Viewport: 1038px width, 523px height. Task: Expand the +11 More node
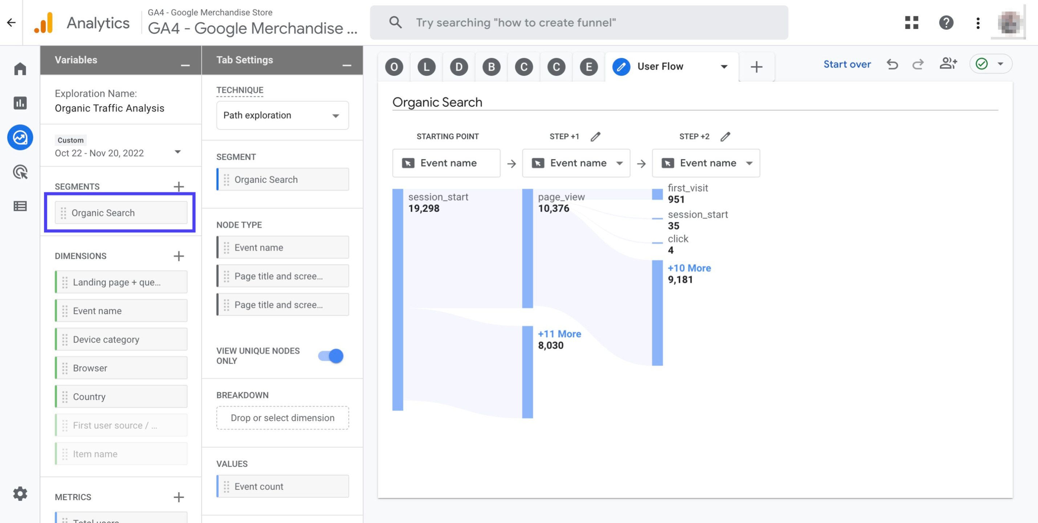(559, 334)
